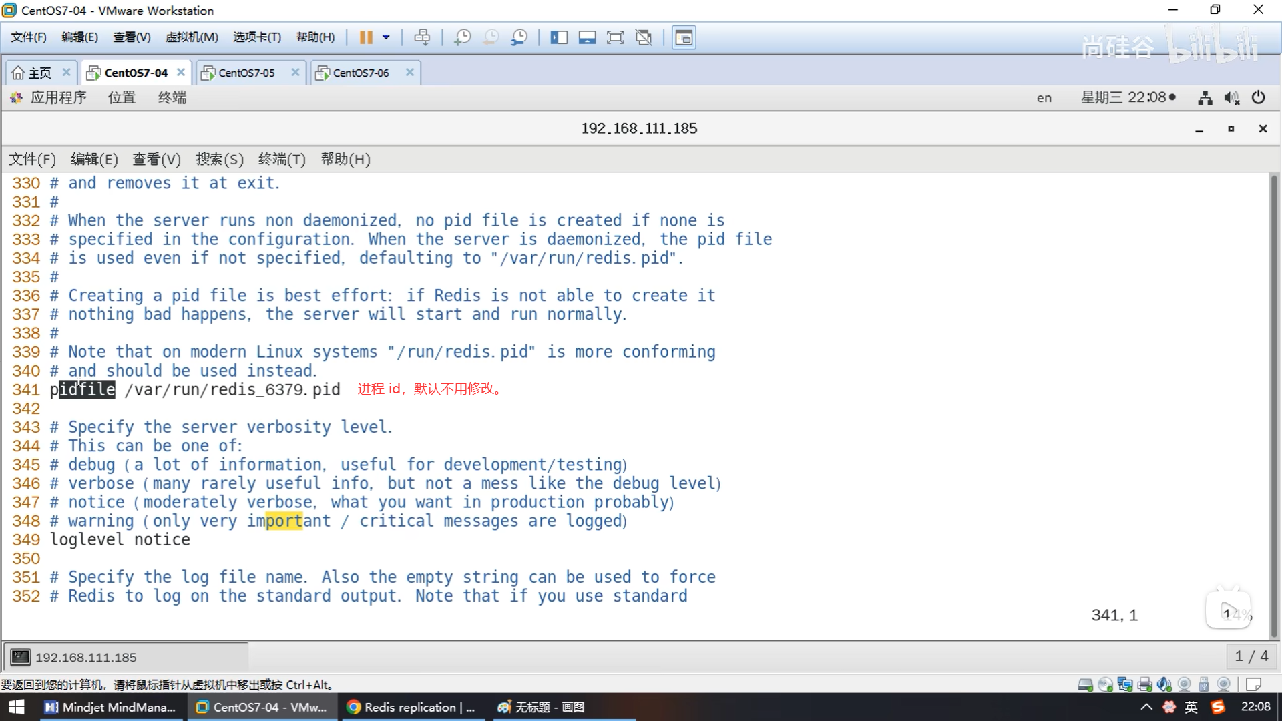Open the snapshot manager icon
The image size is (1282, 721).
(x=519, y=37)
